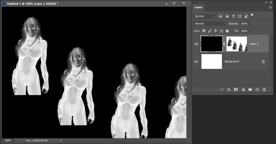The image size is (276, 144).
Task: Expand status bar info arrow
Action: [61, 141]
